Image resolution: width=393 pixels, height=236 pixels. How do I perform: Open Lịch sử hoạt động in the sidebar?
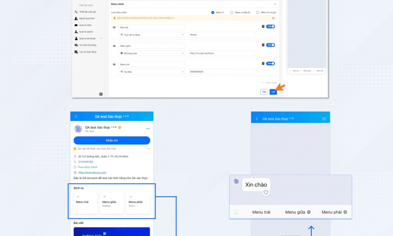pos(87,52)
